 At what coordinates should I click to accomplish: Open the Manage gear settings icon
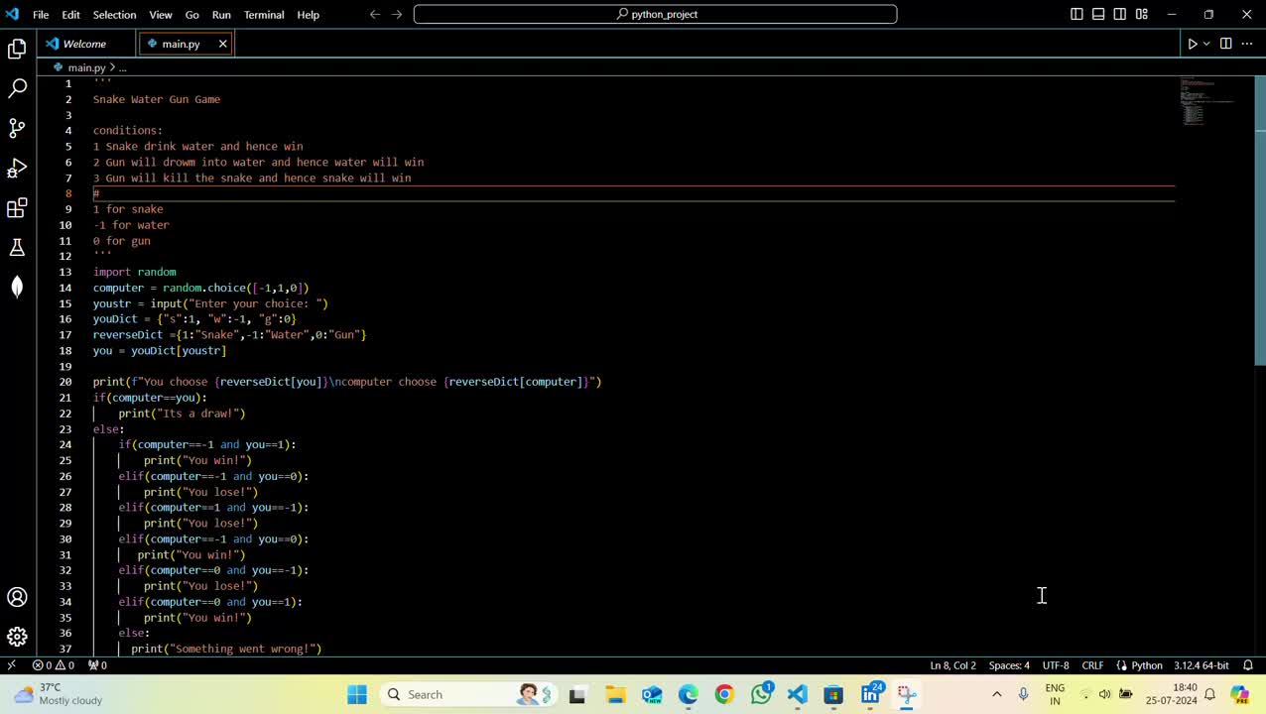pos(17,637)
